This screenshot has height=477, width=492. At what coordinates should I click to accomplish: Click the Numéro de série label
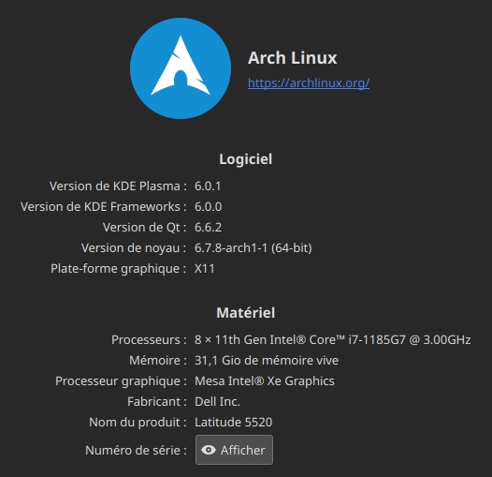136,450
